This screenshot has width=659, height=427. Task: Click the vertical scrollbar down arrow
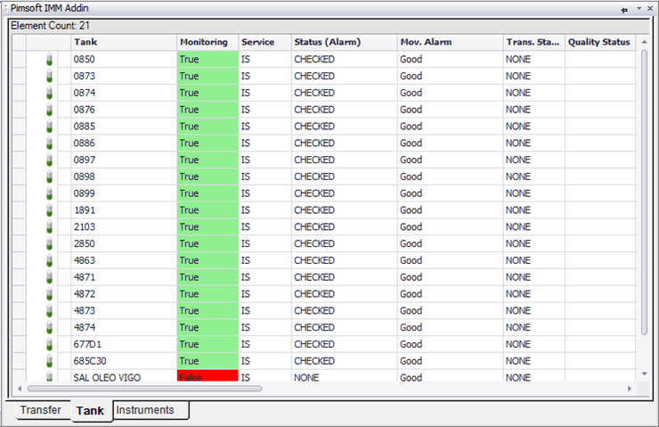[644, 374]
